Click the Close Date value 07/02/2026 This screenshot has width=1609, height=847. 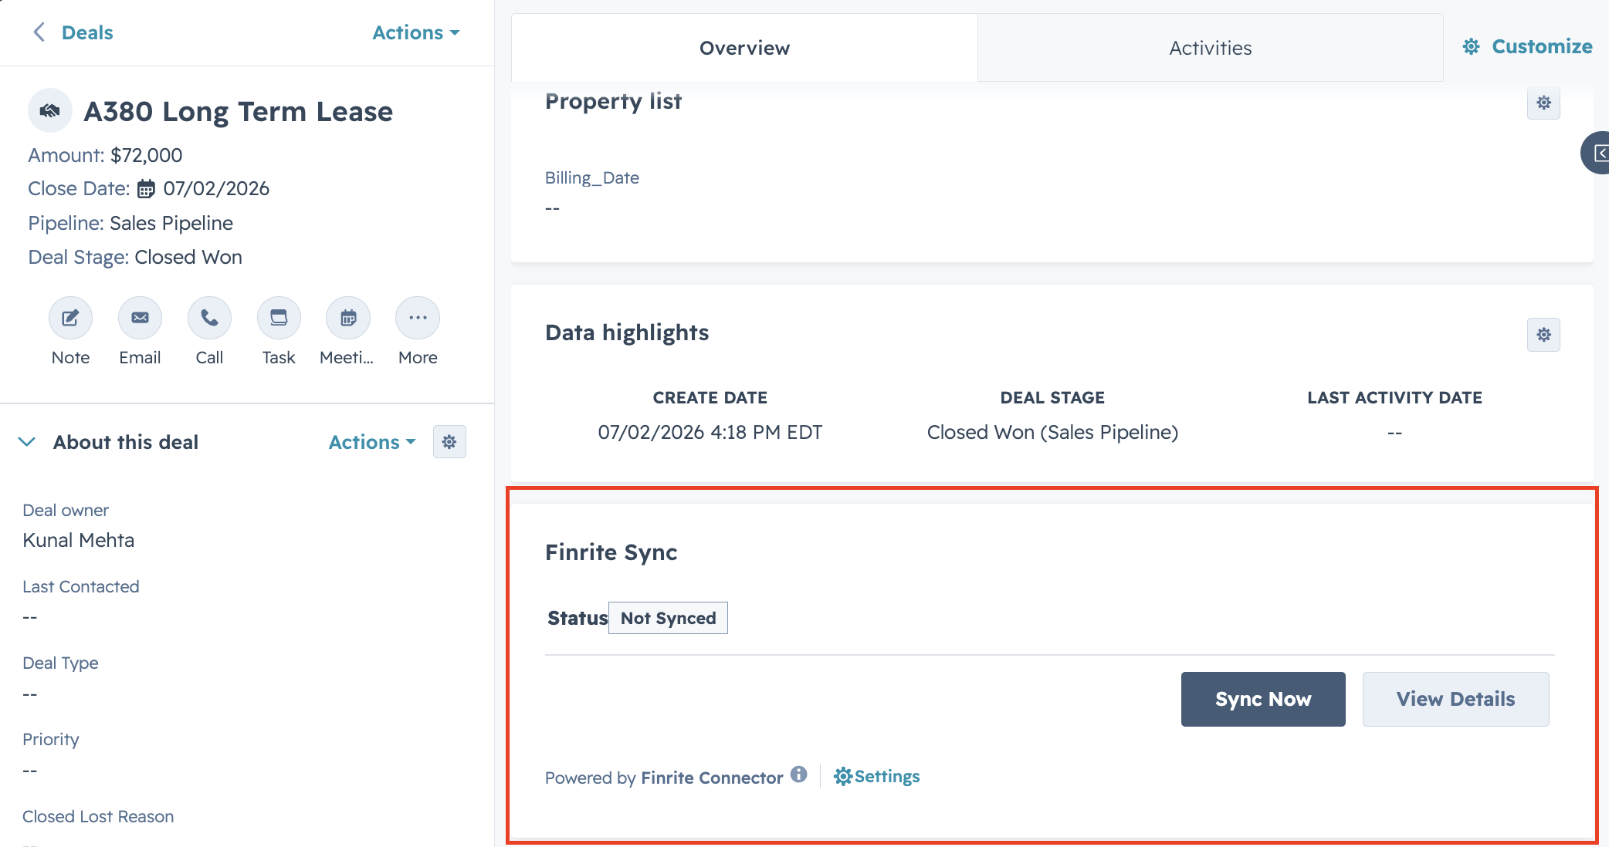coord(216,189)
